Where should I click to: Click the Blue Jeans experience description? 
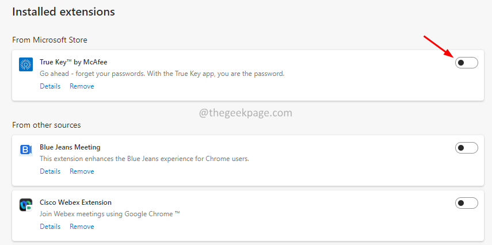tap(144, 159)
